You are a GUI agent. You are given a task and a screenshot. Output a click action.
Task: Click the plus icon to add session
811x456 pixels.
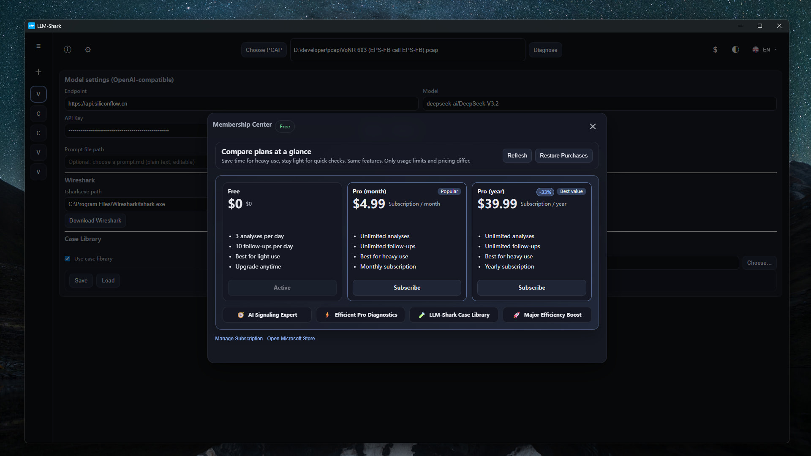point(38,72)
